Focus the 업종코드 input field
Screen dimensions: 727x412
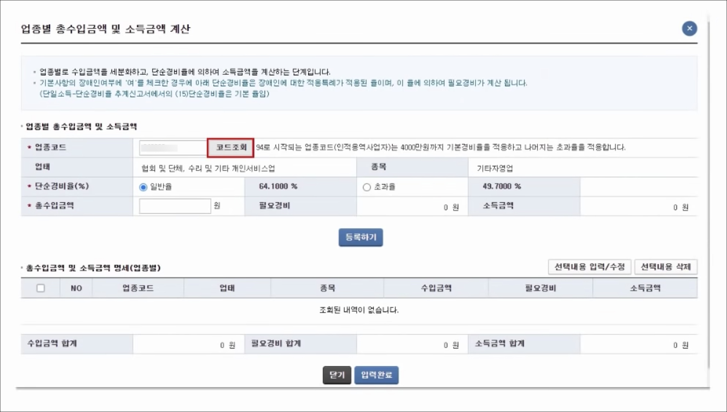(x=173, y=148)
